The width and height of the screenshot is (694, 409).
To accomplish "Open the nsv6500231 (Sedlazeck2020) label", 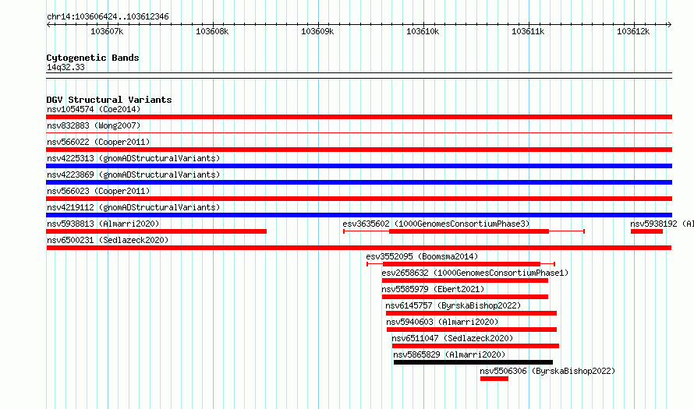I will (108, 240).
